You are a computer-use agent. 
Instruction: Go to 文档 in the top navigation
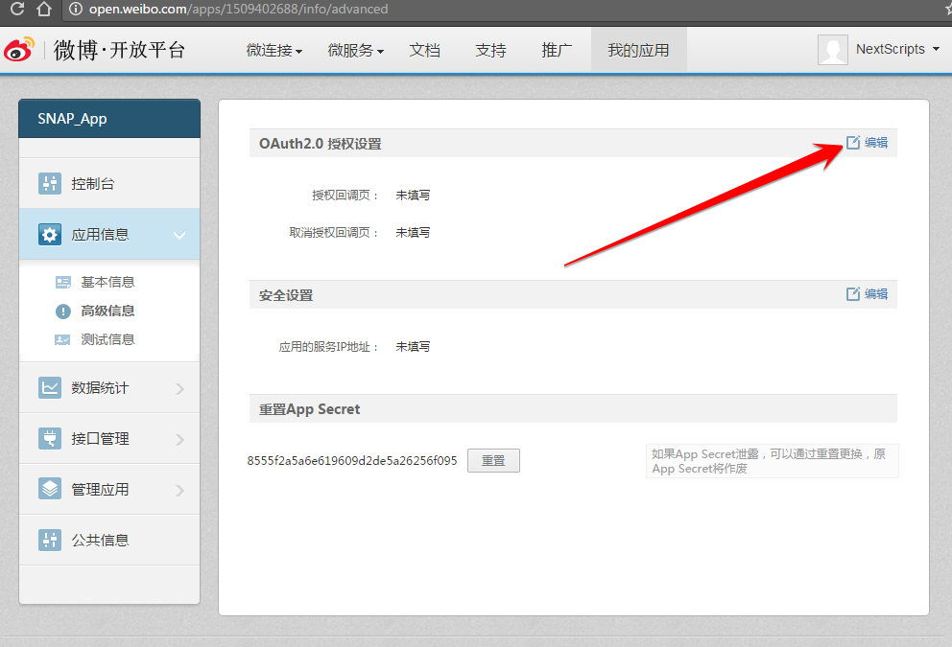424,51
